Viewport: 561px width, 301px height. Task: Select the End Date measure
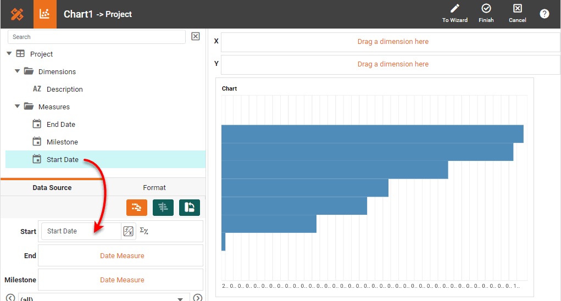click(60, 124)
